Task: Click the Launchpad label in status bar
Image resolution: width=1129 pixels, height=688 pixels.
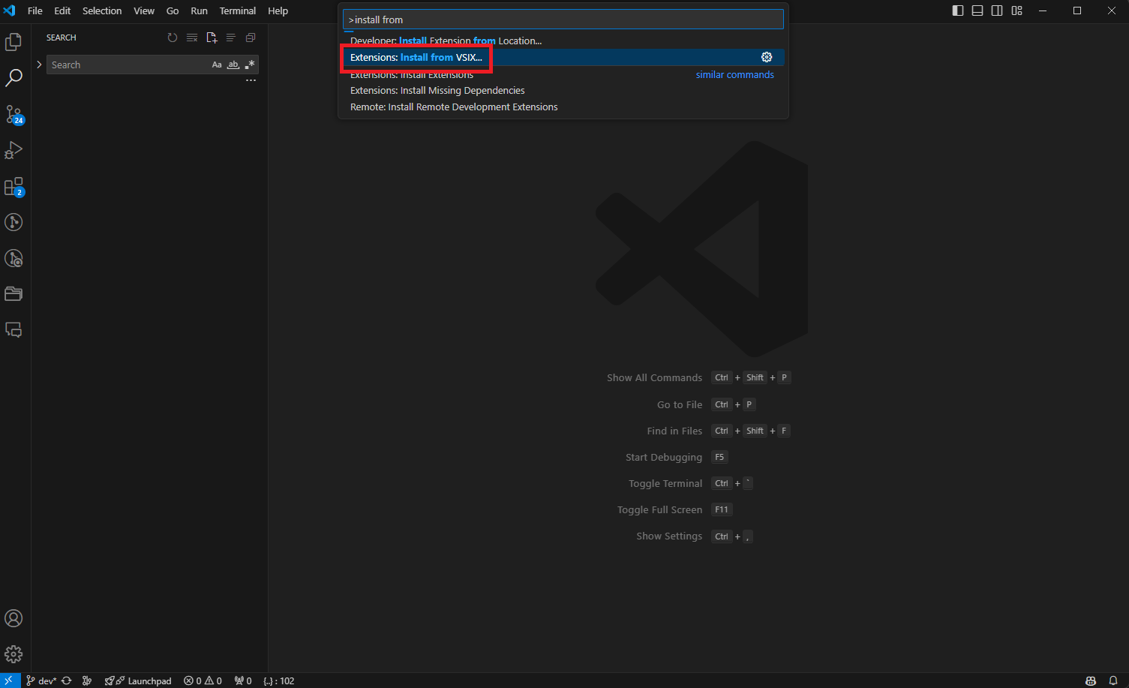Action: [149, 680]
